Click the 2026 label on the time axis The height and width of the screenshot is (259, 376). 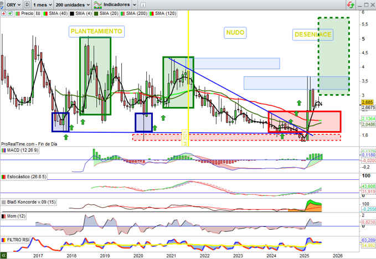tap(338, 256)
